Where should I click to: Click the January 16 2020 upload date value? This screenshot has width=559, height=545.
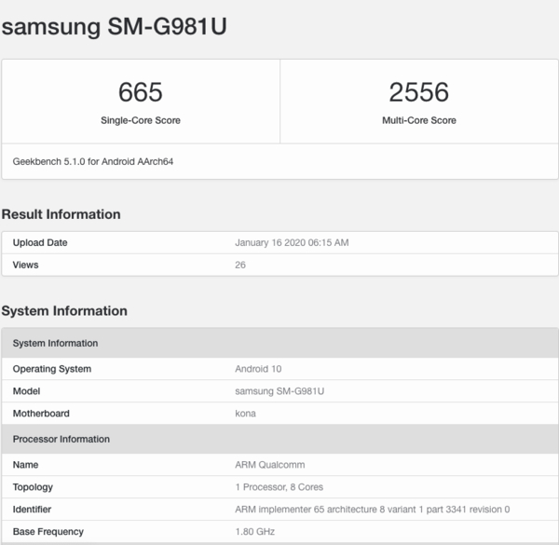(292, 243)
